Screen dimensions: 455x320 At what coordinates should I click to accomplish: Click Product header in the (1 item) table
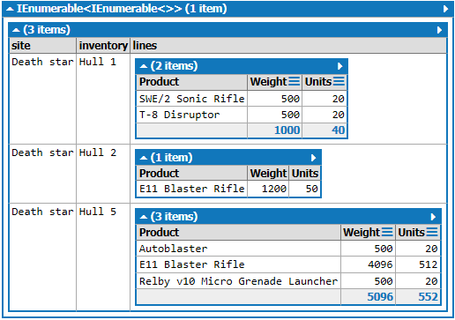(192, 174)
